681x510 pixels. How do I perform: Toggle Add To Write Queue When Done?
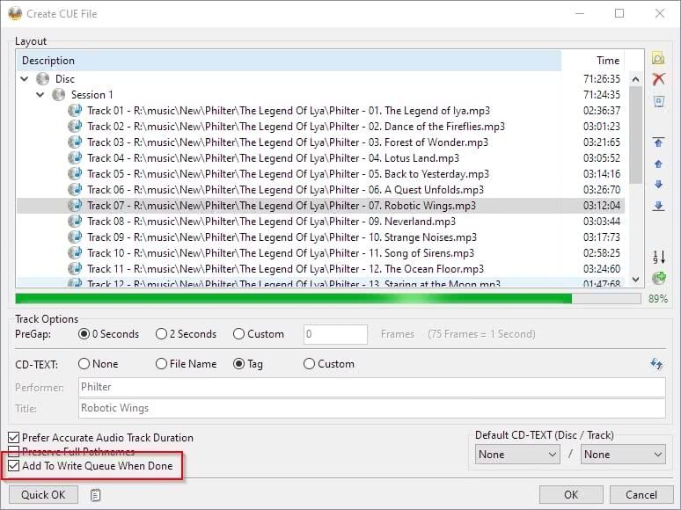[x=14, y=466]
